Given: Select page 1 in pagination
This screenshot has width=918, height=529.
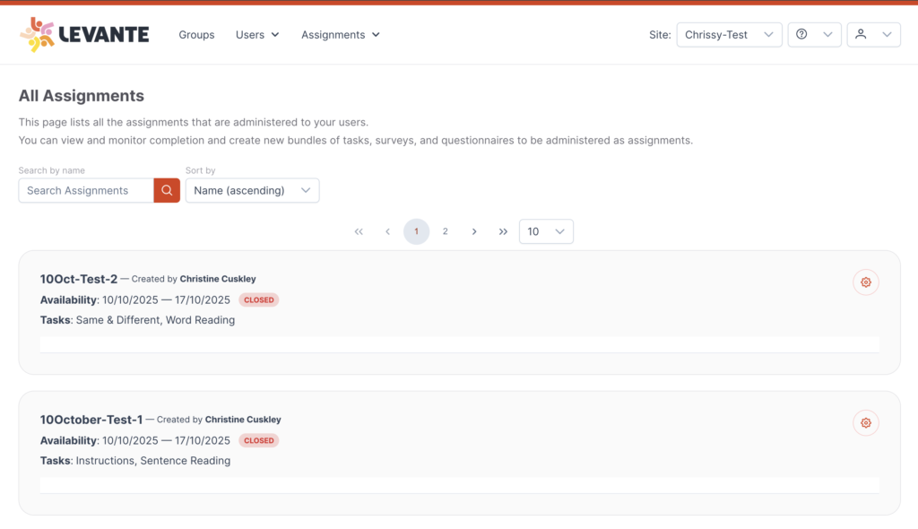Looking at the screenshot, I should pyautogui.click(x=416, y=231).
